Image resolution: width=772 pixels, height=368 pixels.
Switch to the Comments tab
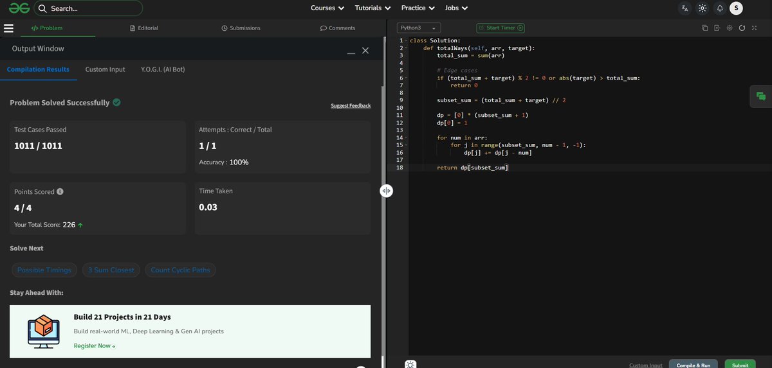pyautogui.click(x=338, y=28)
